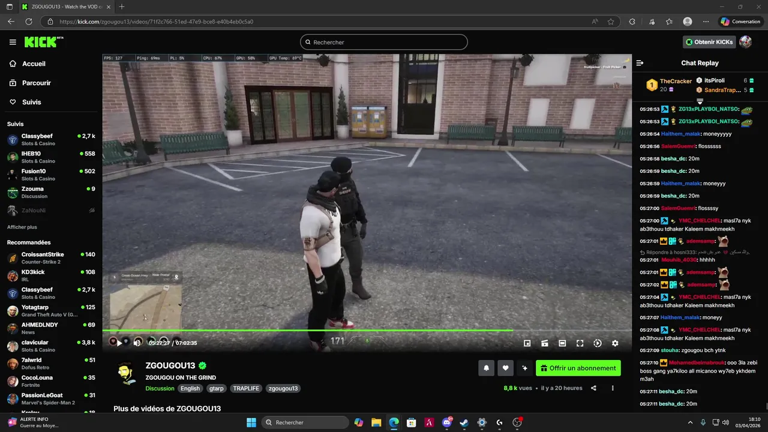Image resolution: width=768 pixels, height=432 pixels.
Task: Click Offrir un abonnement button
Action: coord(578,368)
